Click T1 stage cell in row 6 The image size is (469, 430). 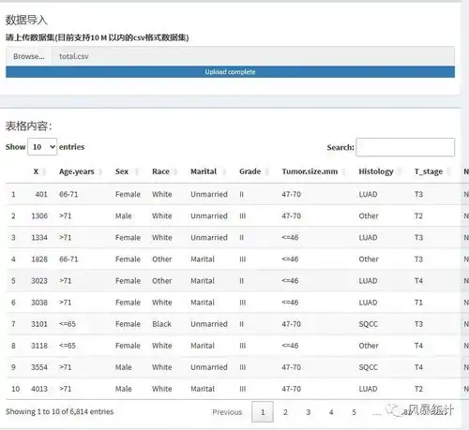[418, 303]
